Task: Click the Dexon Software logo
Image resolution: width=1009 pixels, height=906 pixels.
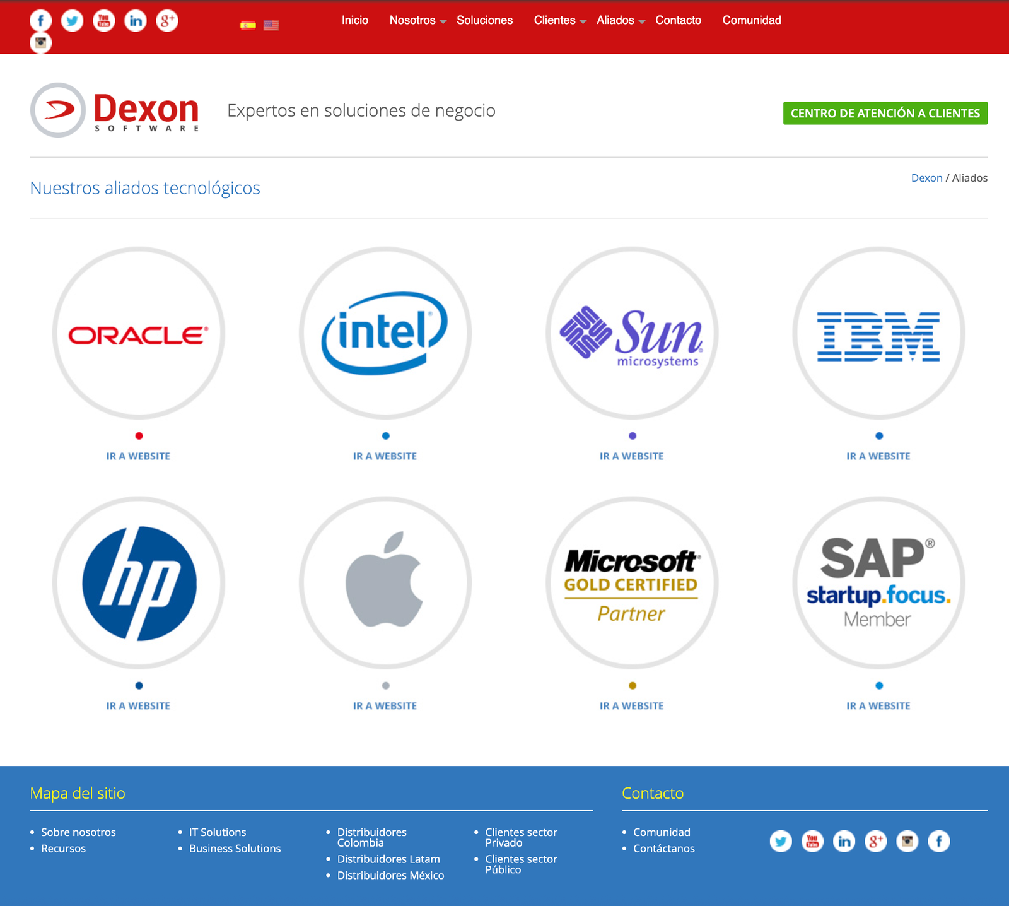Action: (115, 110)
